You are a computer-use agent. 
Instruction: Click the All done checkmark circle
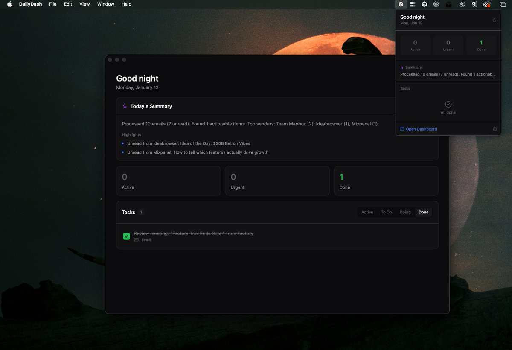tap(448, 104)
